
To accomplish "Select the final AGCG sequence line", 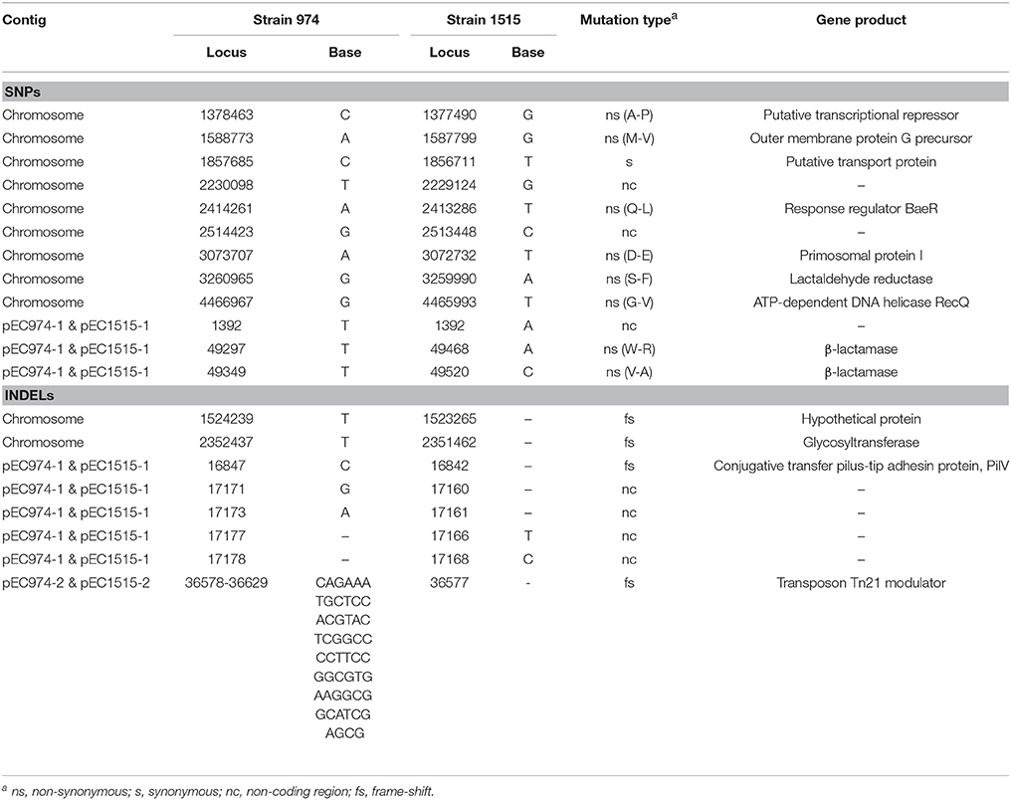I will pyautogui.click(x=344, y=733).
